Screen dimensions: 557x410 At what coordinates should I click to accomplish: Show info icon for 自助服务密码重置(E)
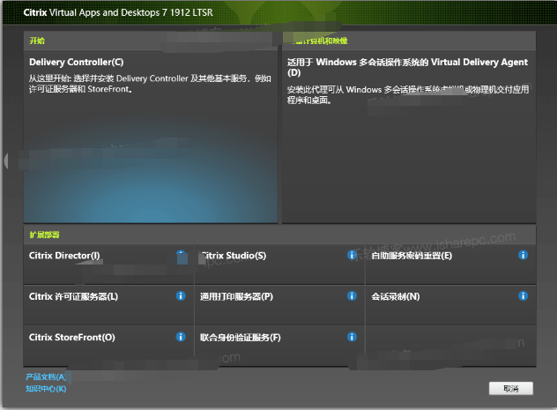pyautogui.click(x=523, y=255)
